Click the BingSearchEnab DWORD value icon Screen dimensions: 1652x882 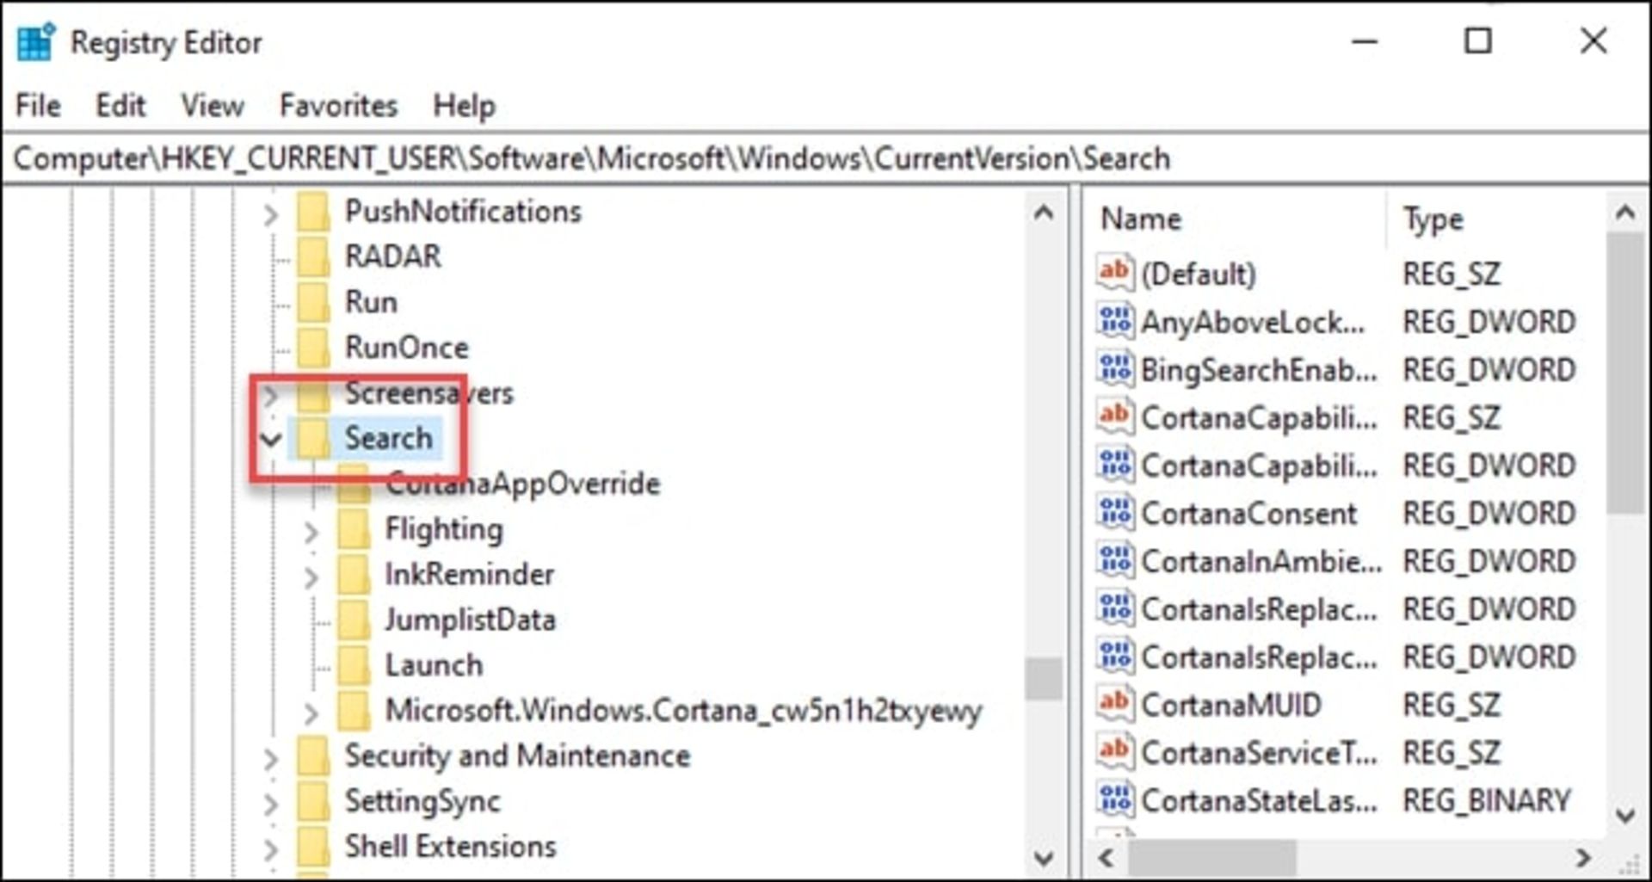pyautogui.click(x=1115, y=369)
